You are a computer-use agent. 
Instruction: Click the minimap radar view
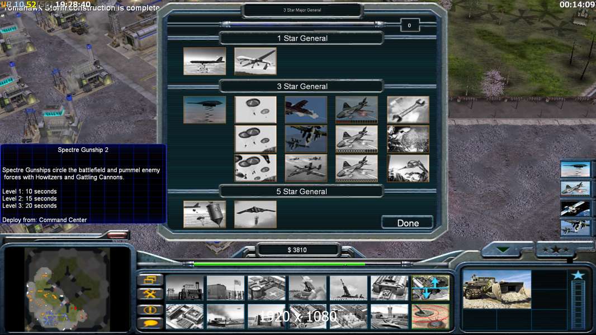pos(67,289)
